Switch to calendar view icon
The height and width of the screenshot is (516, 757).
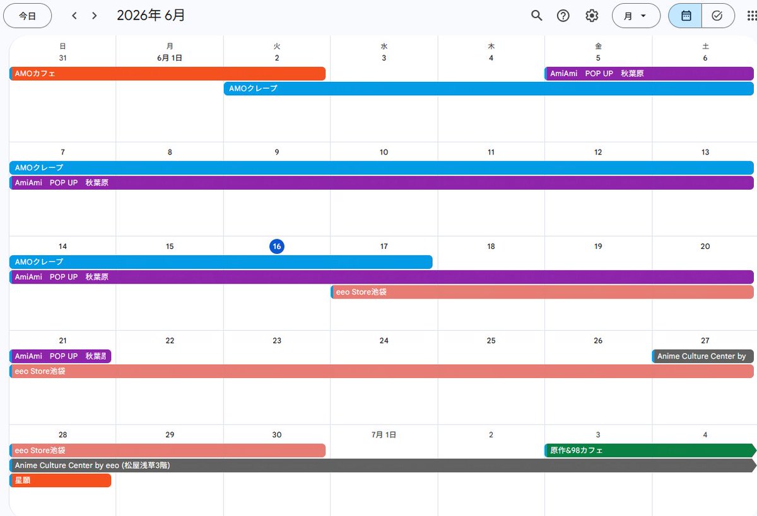pos(686,16)
